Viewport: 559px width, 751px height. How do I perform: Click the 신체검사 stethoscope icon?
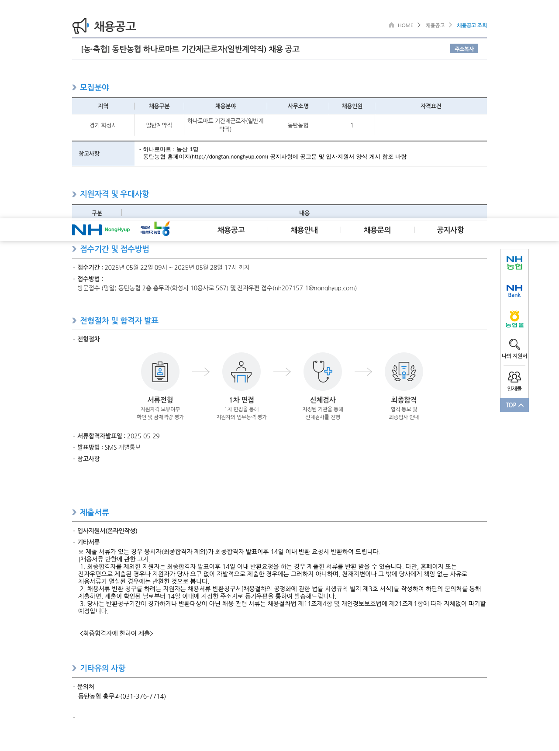point(323,372)
